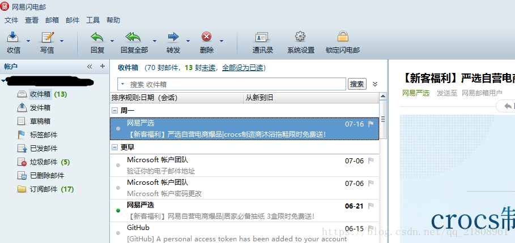Image resolution: width=515 pixels, height=243 pixels.
Task: Collapse the 周一 message group
Action: click(x=114, y=111)
